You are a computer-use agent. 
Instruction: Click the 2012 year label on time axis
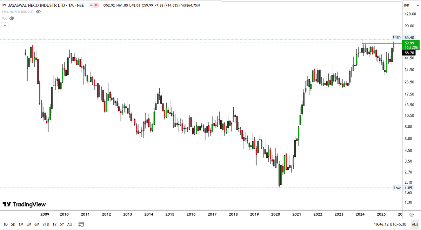click(107, 214)
